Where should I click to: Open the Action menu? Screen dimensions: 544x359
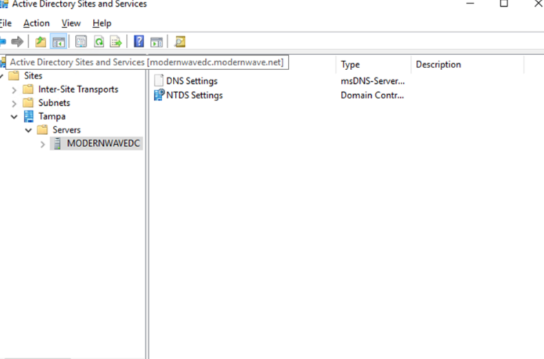pos(36,23)
